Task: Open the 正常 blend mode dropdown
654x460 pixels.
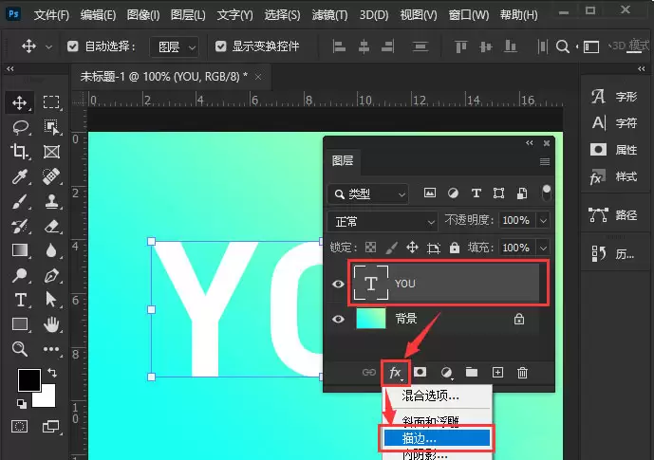Action: point(383,222)
